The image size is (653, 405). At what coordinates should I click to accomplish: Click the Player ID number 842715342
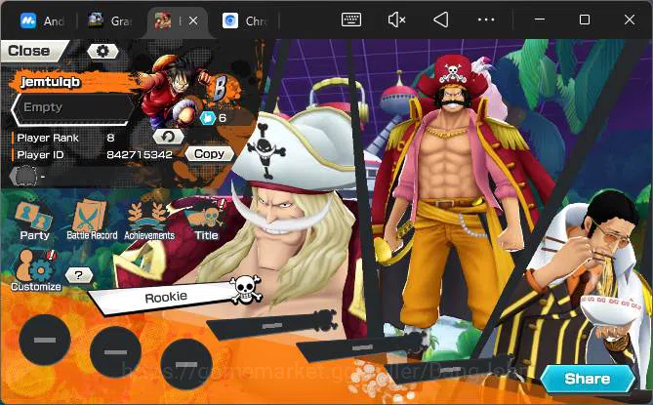click(140, 155)
